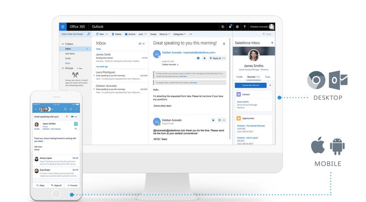The width and height of the screenshot is (366, 202).
Task: Go back with Salesforce Inbox back arrow
Action: point(237,51)
